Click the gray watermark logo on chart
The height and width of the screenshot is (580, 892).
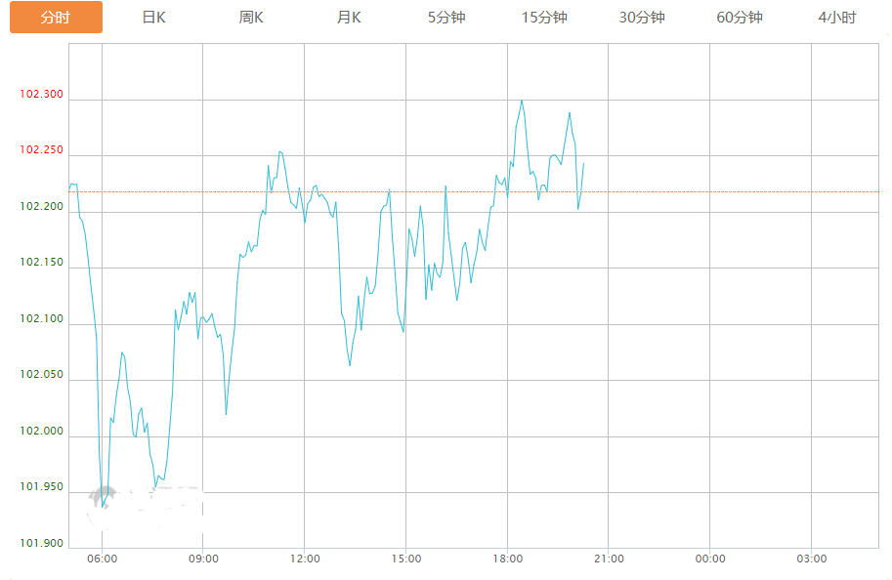tap(103, 496)
